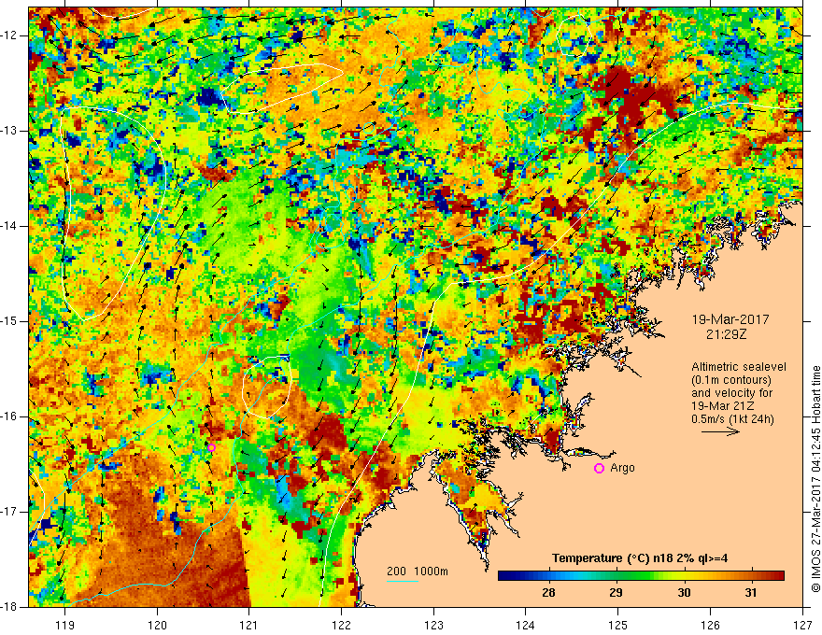Click latitude axis label '-15'

[10, 321]
